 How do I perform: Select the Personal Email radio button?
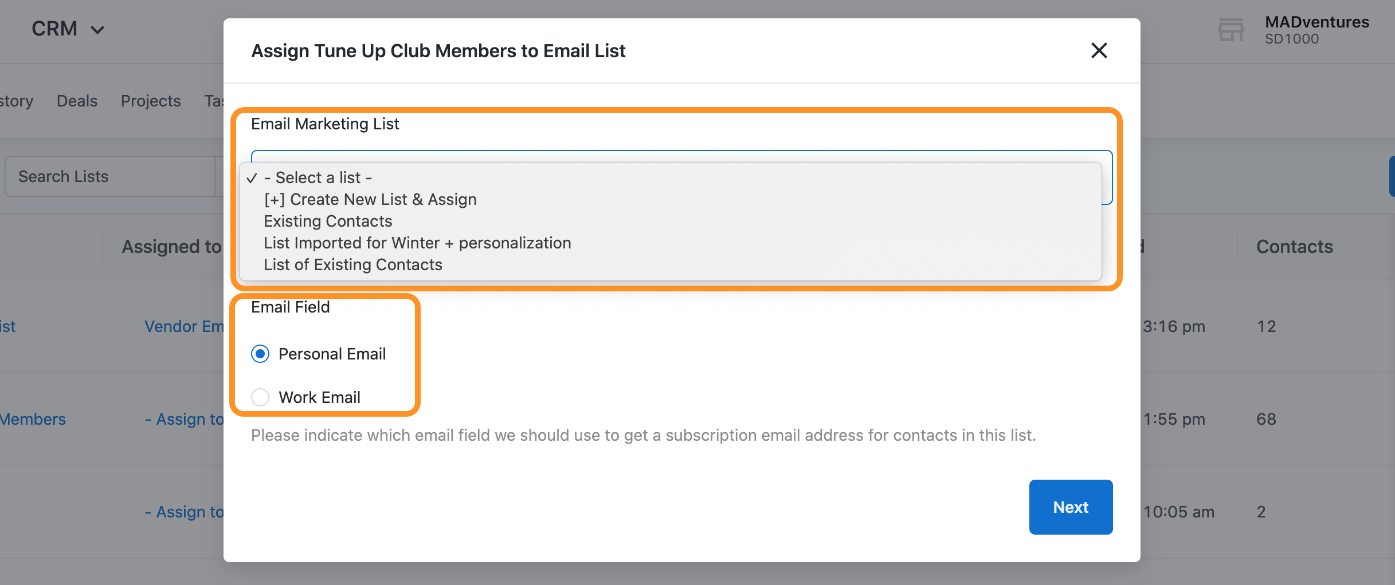click(x=260, y=354)
